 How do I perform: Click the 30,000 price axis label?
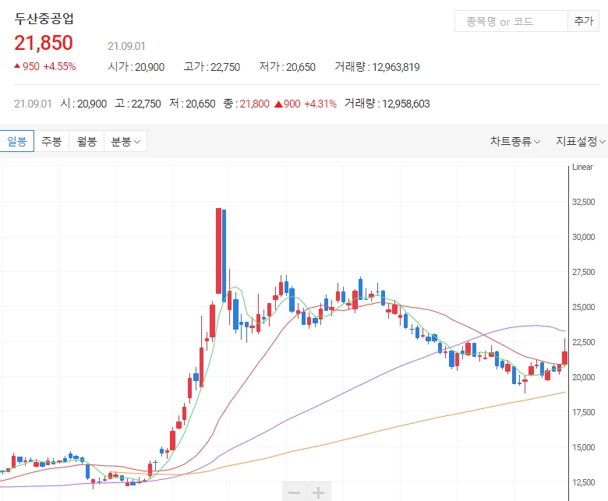coord(584,237)
